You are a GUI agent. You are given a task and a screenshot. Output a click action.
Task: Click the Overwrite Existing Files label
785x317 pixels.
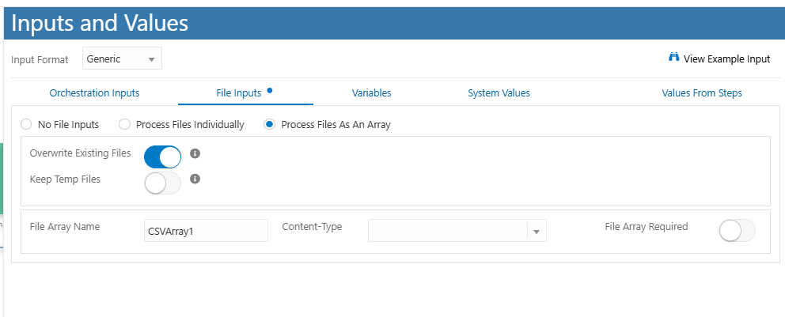click(80, 153)
